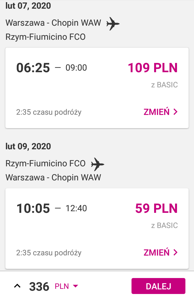The width and height of the screenshot is (194, 301).
Task: Click the outbound 2:35 czasu podróży text
Action: pyautogui.click(x=49, y=112)
